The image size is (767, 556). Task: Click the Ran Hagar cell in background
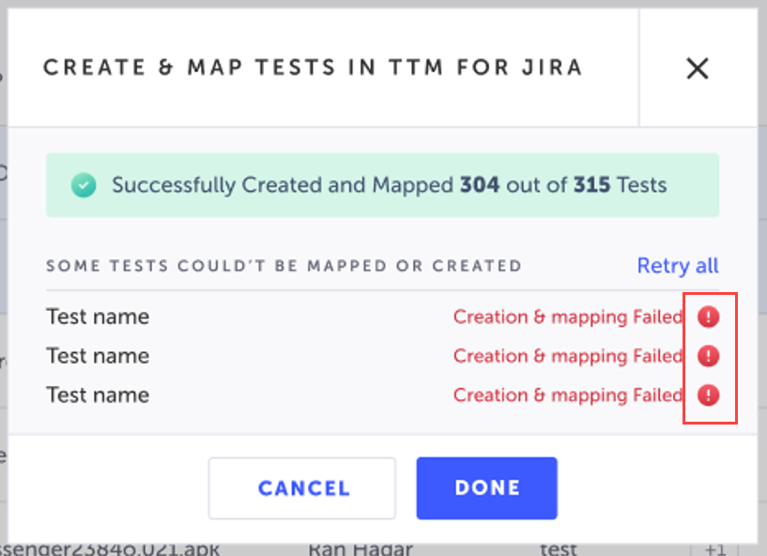pos(354,549)
